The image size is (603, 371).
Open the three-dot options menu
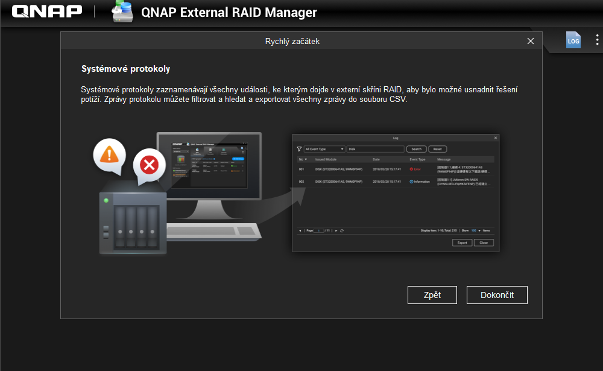597,40
